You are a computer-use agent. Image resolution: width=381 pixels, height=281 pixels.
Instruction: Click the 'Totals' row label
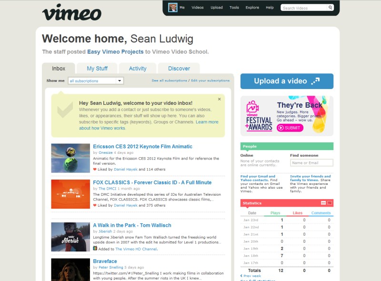point(254,271)
